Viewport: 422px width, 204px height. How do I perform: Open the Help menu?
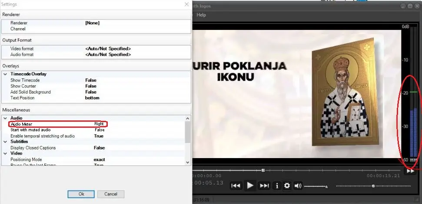click(201, 15)
